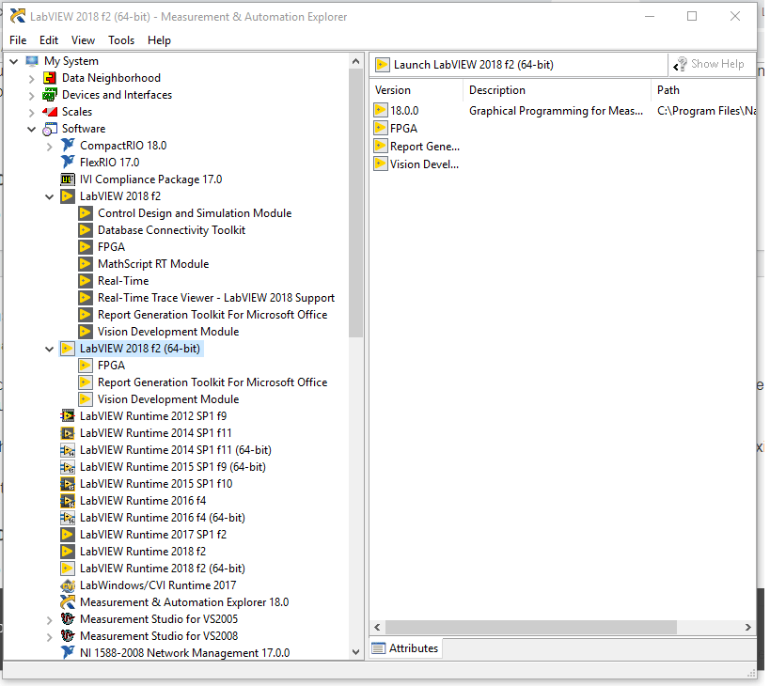The height and width of the screenshot is (686, 770).
Task: Click the Measurement Studio for VS2005 icon
Action: tap(68, 619)
